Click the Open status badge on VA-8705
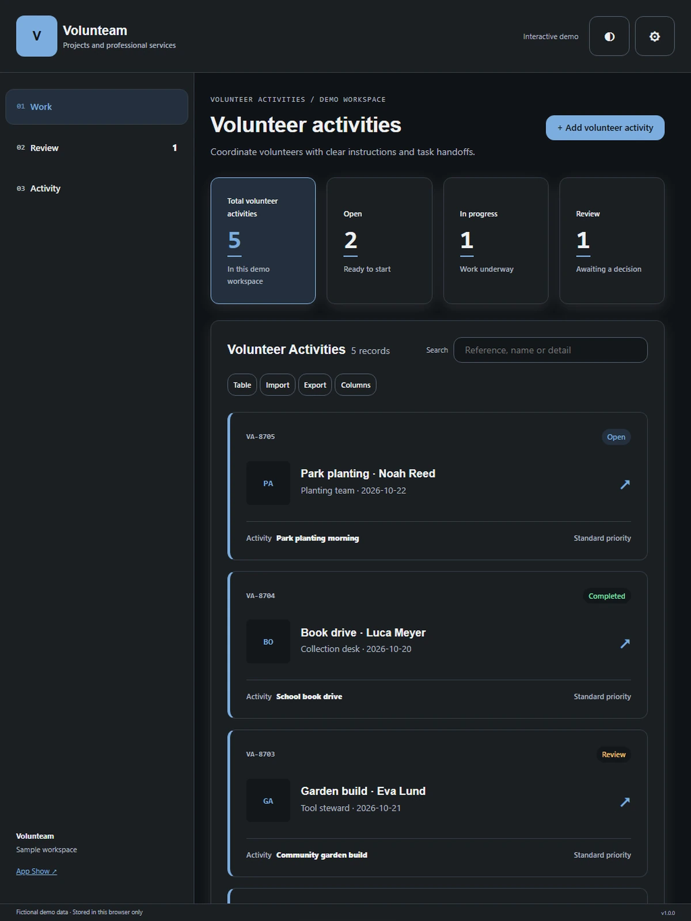 click(616, 437)
